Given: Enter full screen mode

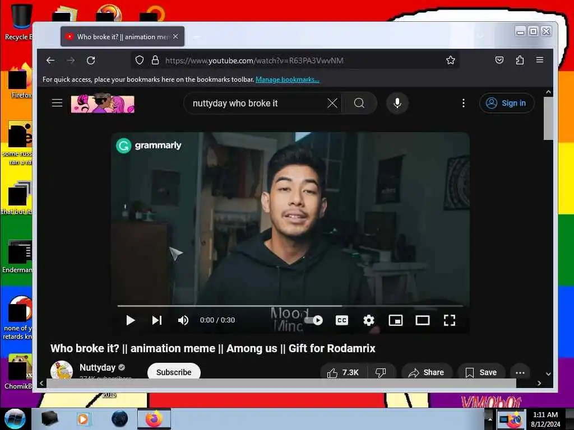Looking at the screenshot, I should 450,320.
